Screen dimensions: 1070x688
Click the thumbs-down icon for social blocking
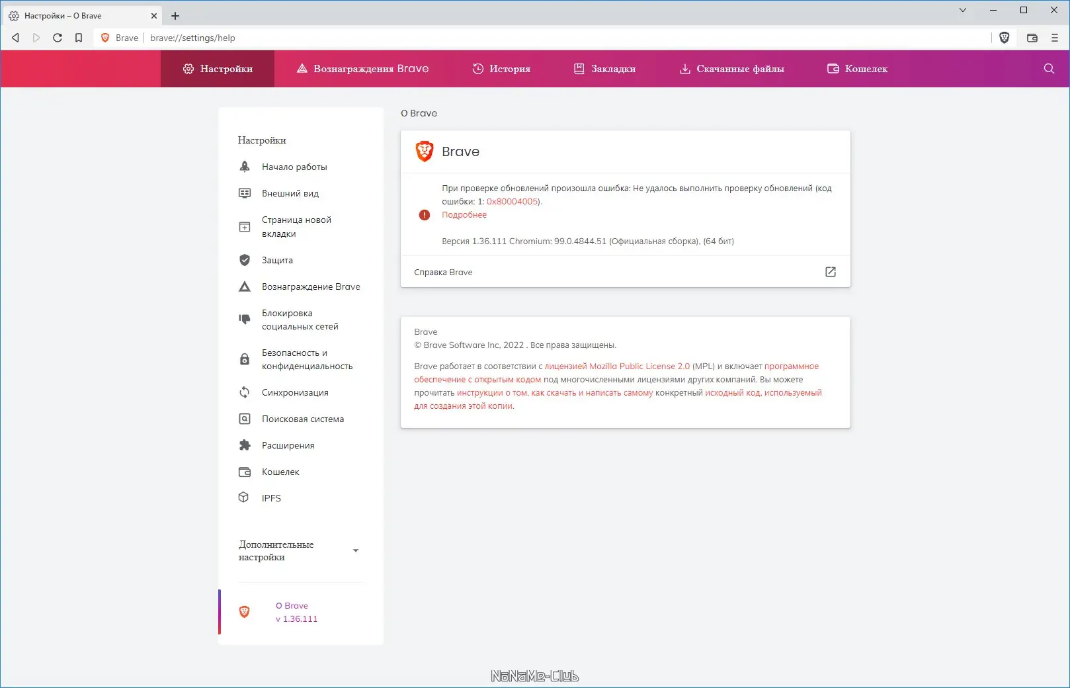[245, 320]
